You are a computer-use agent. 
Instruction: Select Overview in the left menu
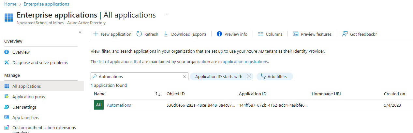pyautogui.click(x=21, y=52)
